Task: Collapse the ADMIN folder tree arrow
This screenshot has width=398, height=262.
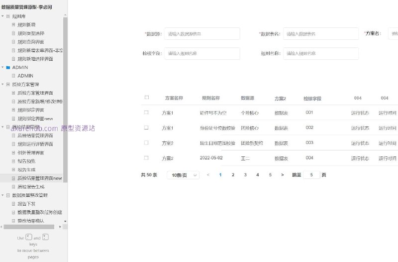Action: pos(2,67)
